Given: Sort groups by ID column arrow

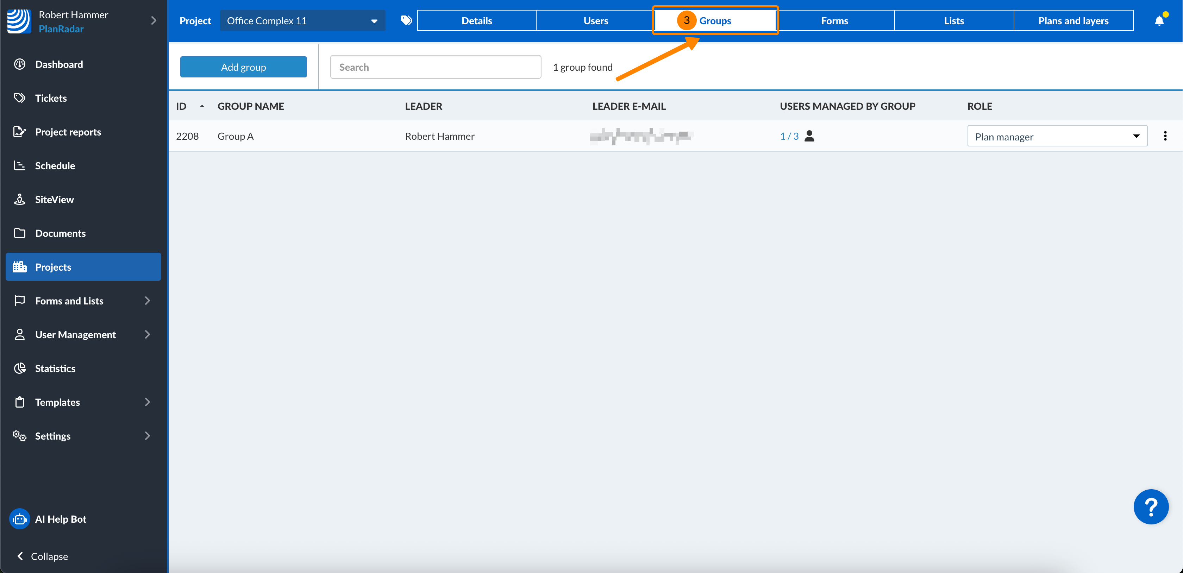Looking at the screenshot, I should [202, 106].
